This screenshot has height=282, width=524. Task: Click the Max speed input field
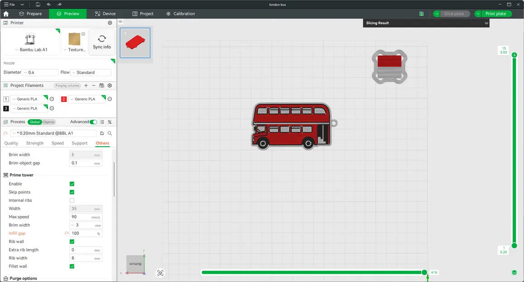pyautogui.click(x=86, y=217)
